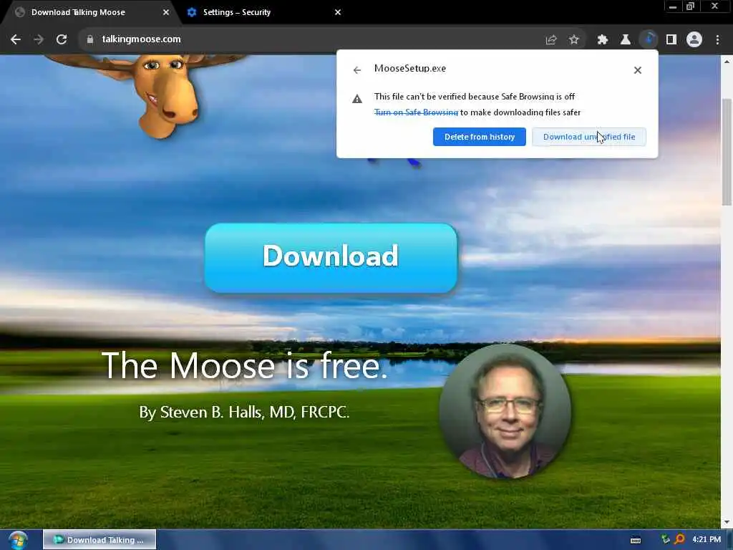Toggle the browser side panel
Image resolution: width=733 pixels, height=550 pixels.
(671, 40)
